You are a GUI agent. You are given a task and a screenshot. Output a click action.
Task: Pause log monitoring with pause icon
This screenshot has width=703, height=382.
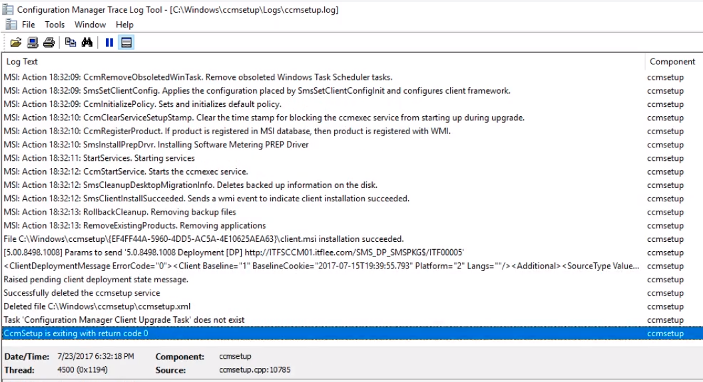point(109,43)
